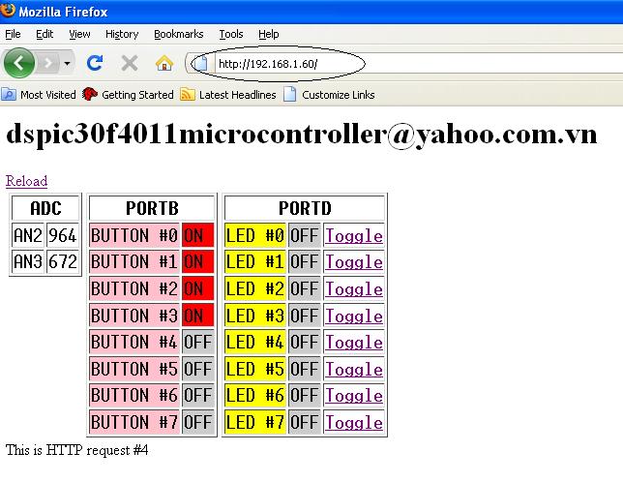Click the URL field showing http://192.168.1.60/
Image resolution: width=623 pixels, height=482 pixels.
(419, 64)
